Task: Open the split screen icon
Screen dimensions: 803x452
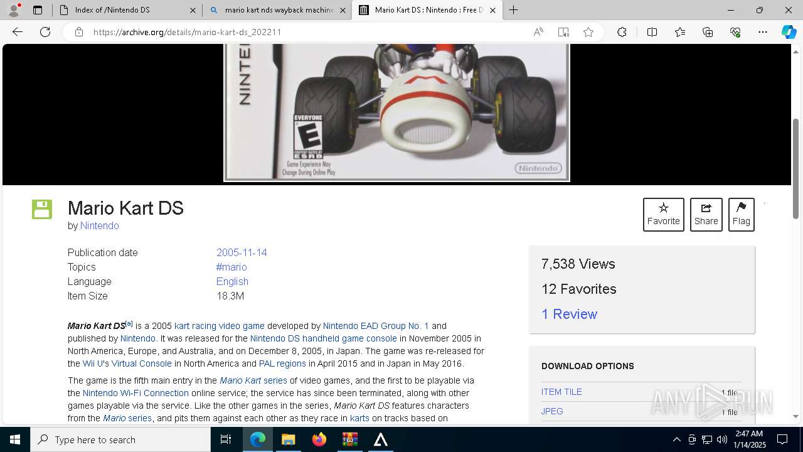Action: pyautogui.click(x=652, y=32)
